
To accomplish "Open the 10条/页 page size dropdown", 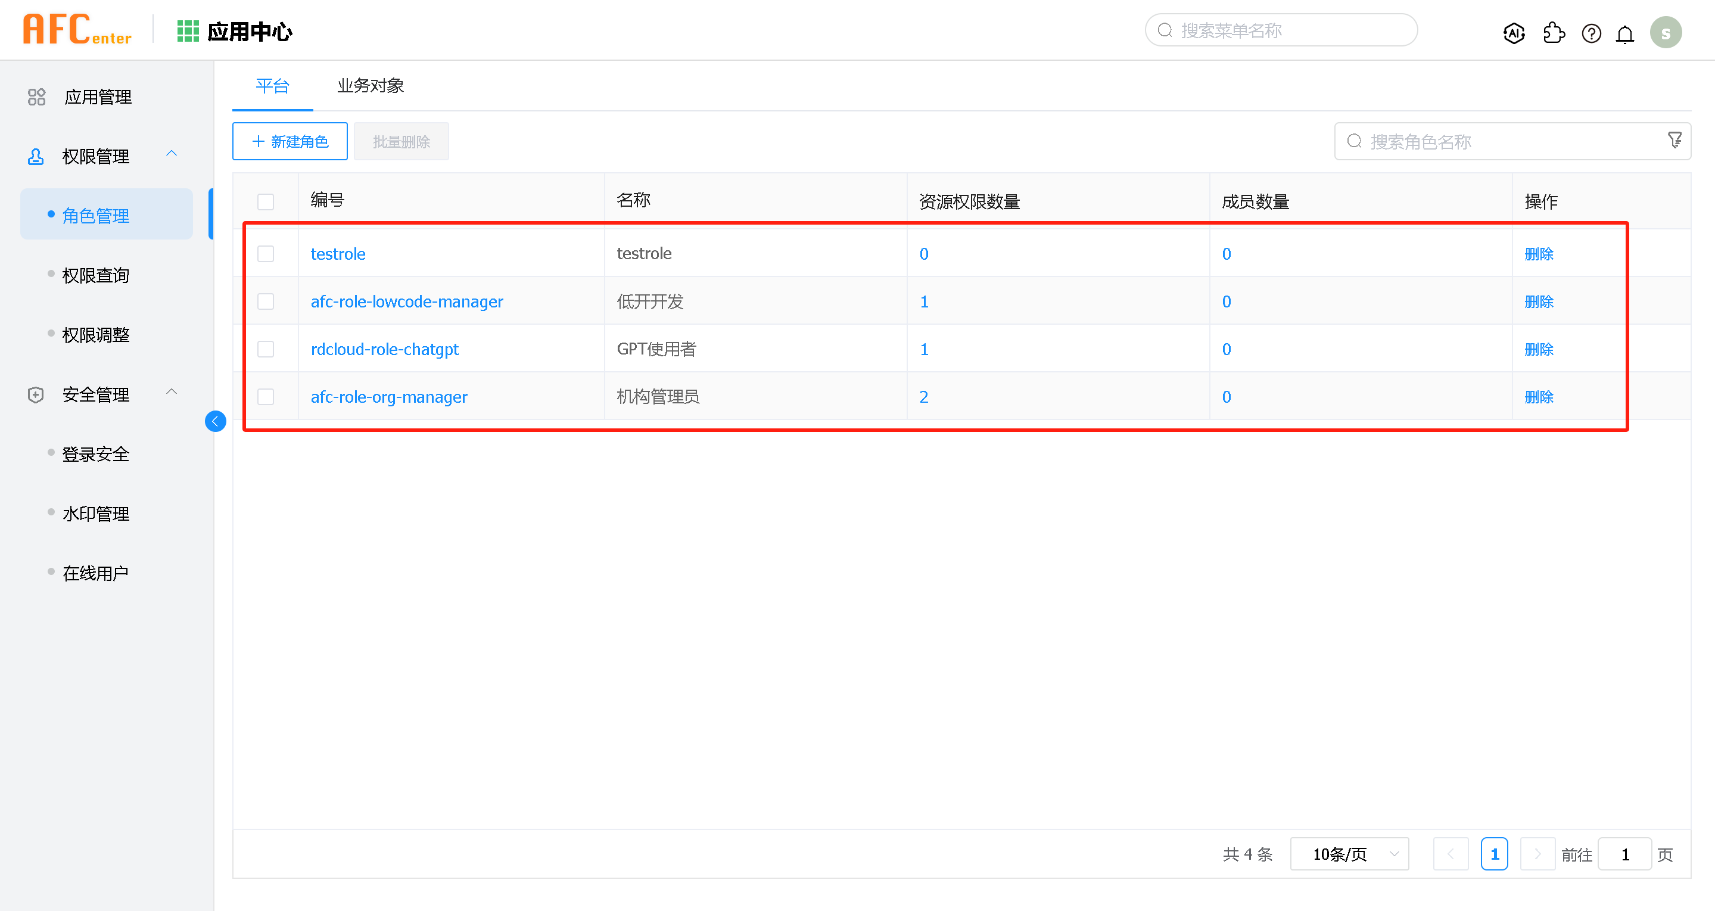I will click(x=1349, y=854).
